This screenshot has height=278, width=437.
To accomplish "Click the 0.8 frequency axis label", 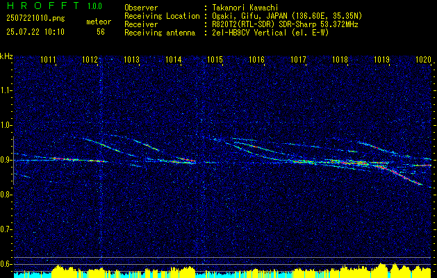I will [6, 195].
